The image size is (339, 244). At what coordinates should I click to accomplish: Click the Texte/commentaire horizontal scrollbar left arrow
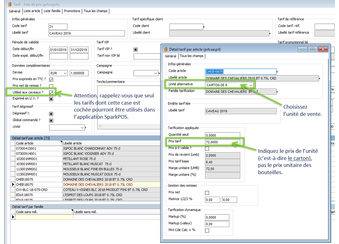[100, 126]
